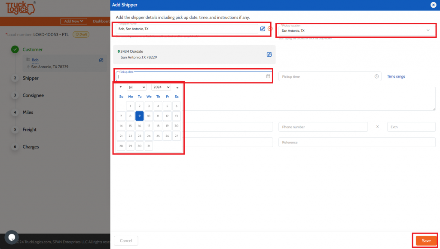The image size is (440, 249).
Task: Click the load number LOAD-10053 - FTL text
Action: (51, 34)
